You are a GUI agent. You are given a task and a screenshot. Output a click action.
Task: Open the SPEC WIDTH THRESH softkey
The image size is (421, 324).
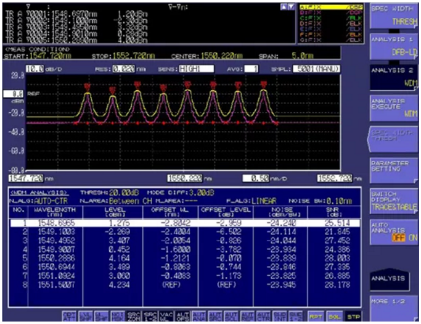coord(394,15)
